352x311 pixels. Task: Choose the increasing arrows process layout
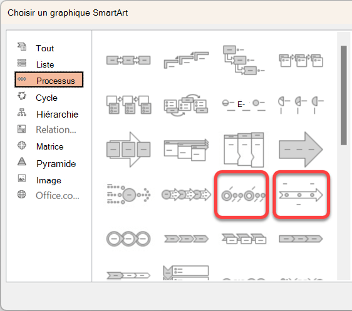[186, 150]
